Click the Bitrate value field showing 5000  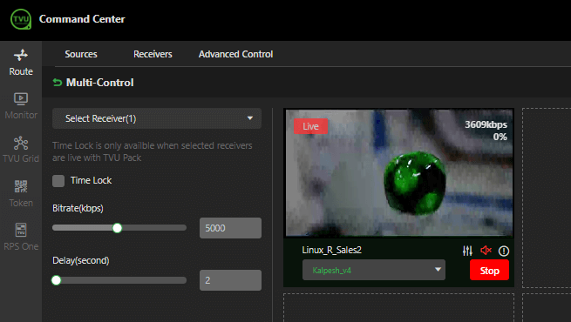coord(230,228)
